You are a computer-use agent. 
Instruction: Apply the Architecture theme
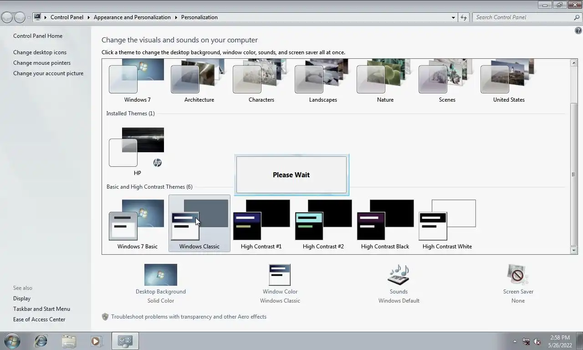coord(199,81)
